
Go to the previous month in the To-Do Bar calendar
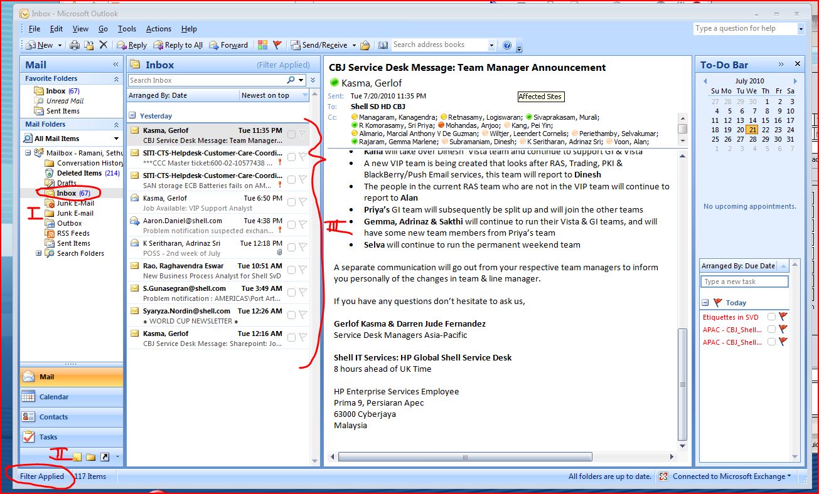705,81
